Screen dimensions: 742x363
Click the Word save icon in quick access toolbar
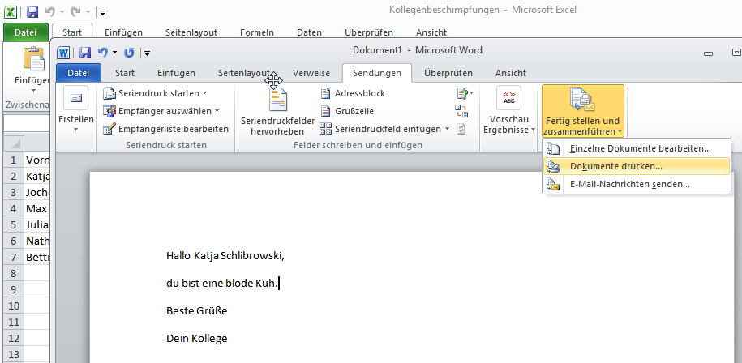(x=85, y=53)
